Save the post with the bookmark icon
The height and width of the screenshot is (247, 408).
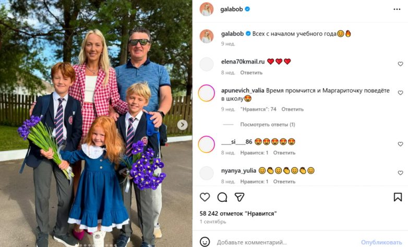click(x=398, y=197)
